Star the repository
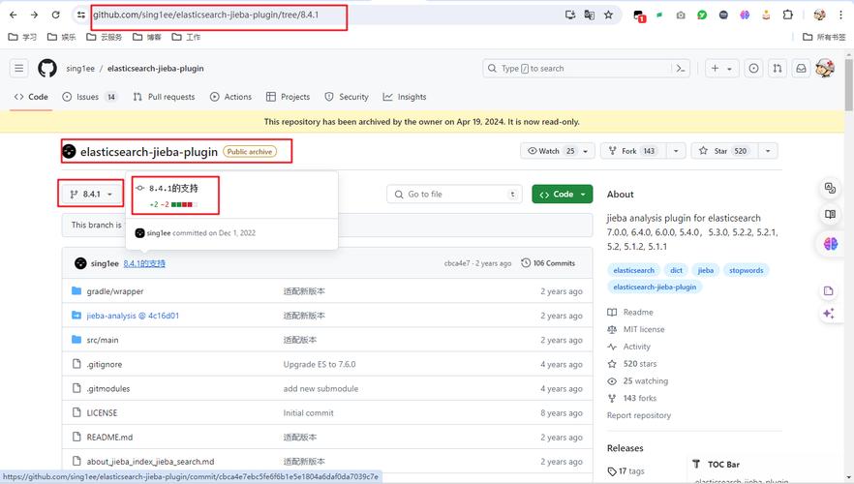The image size is (854, 484). point(725,151)
